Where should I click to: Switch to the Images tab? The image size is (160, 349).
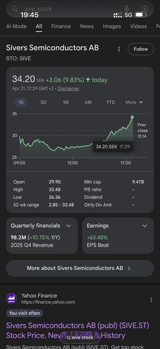tap(112, 26)
